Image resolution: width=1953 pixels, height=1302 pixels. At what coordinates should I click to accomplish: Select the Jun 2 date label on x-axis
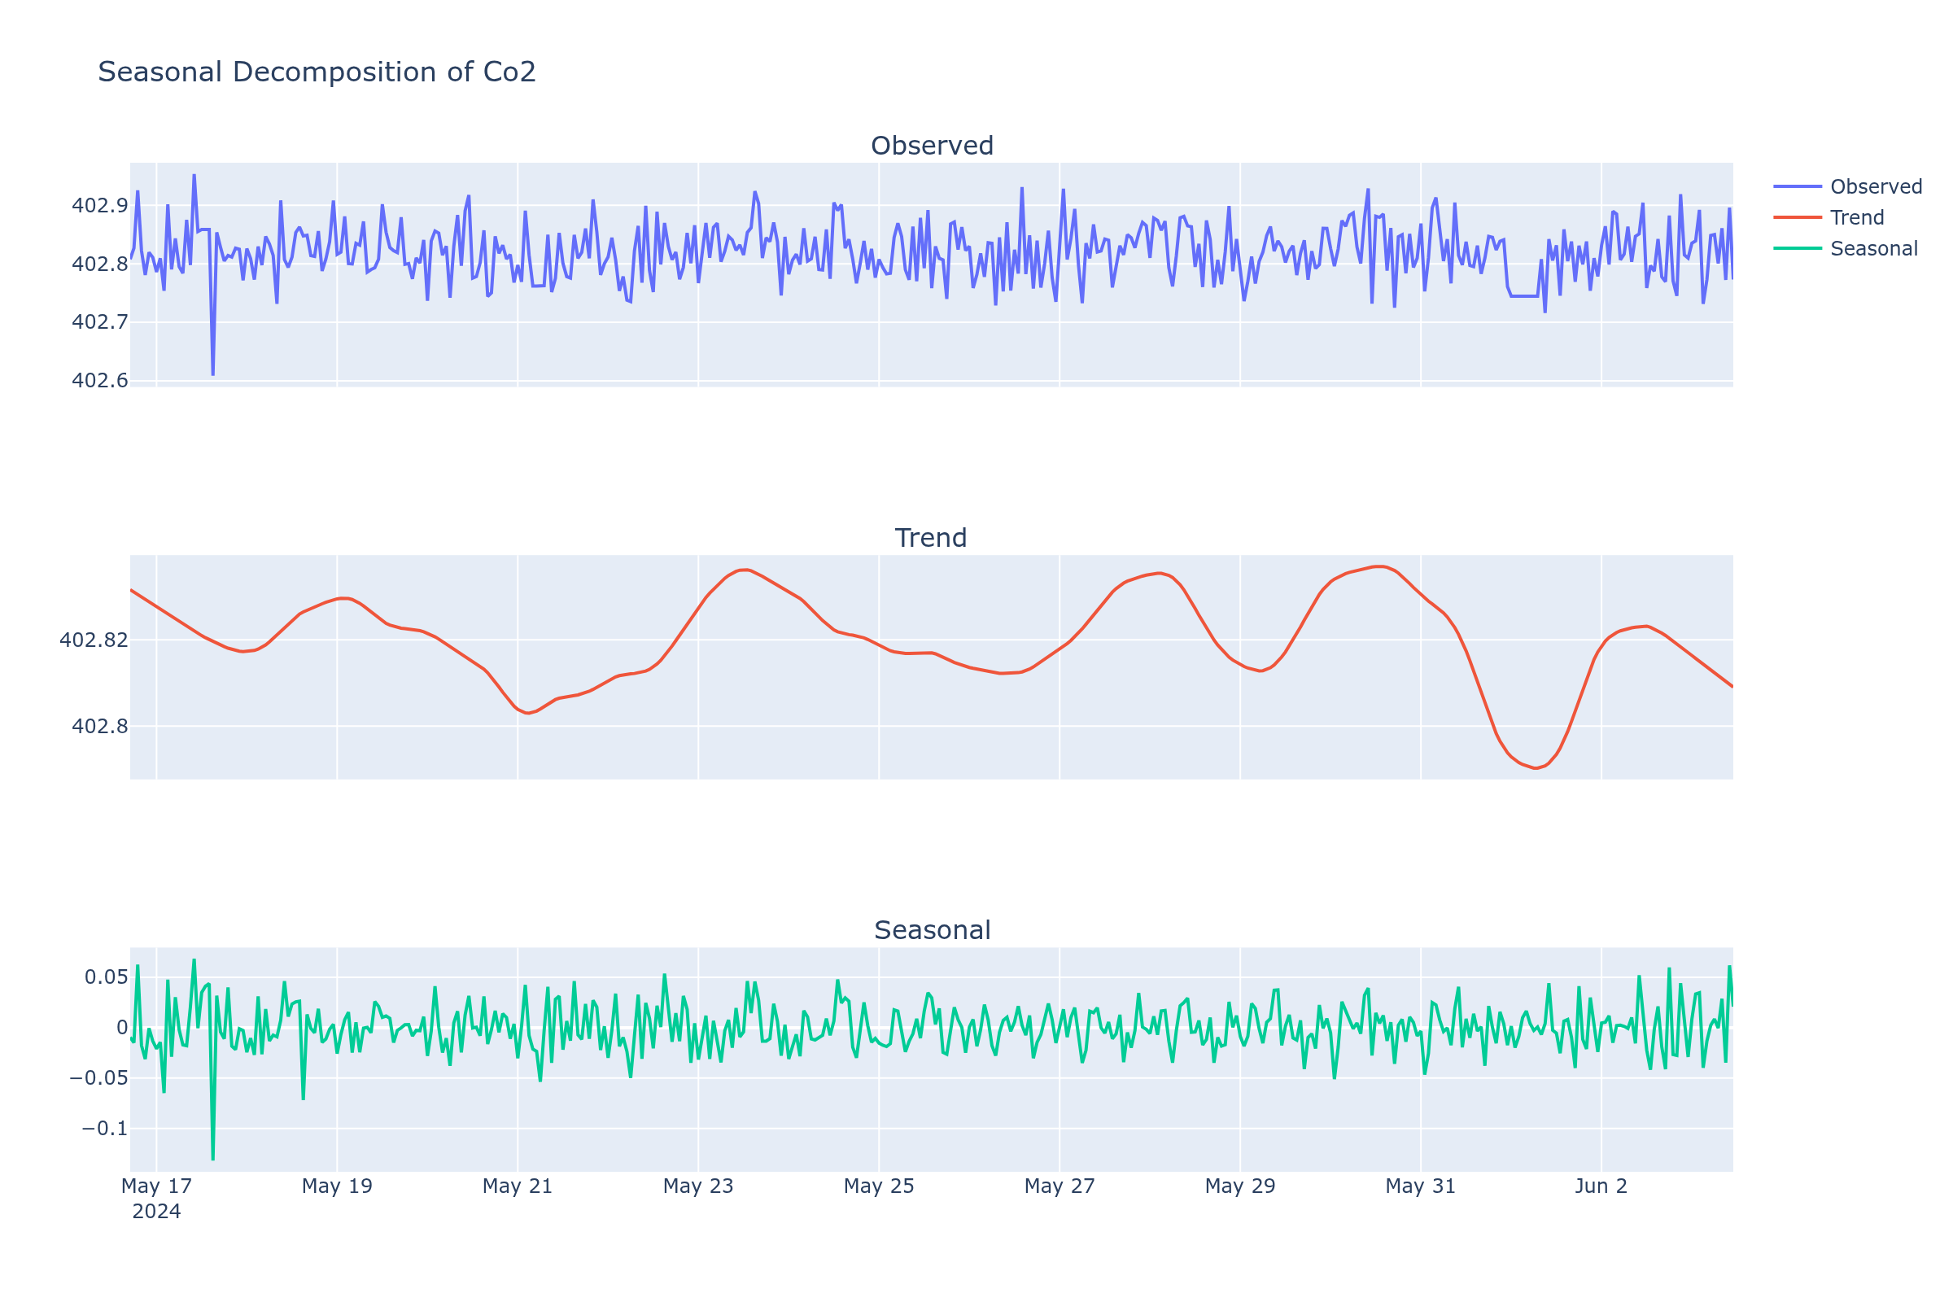(1601, 1186)
